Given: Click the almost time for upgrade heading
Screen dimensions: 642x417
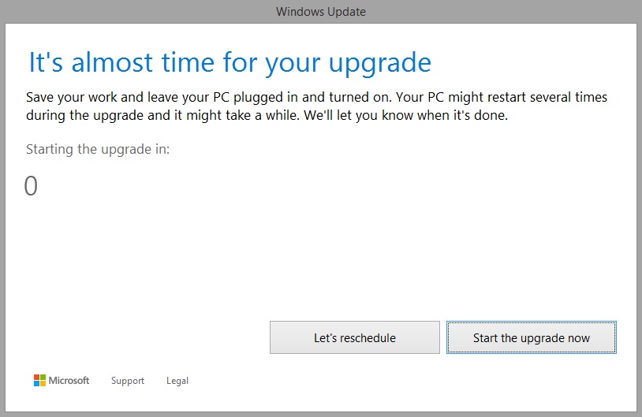Looking at the screenshot, I should [x=230, y=62].
